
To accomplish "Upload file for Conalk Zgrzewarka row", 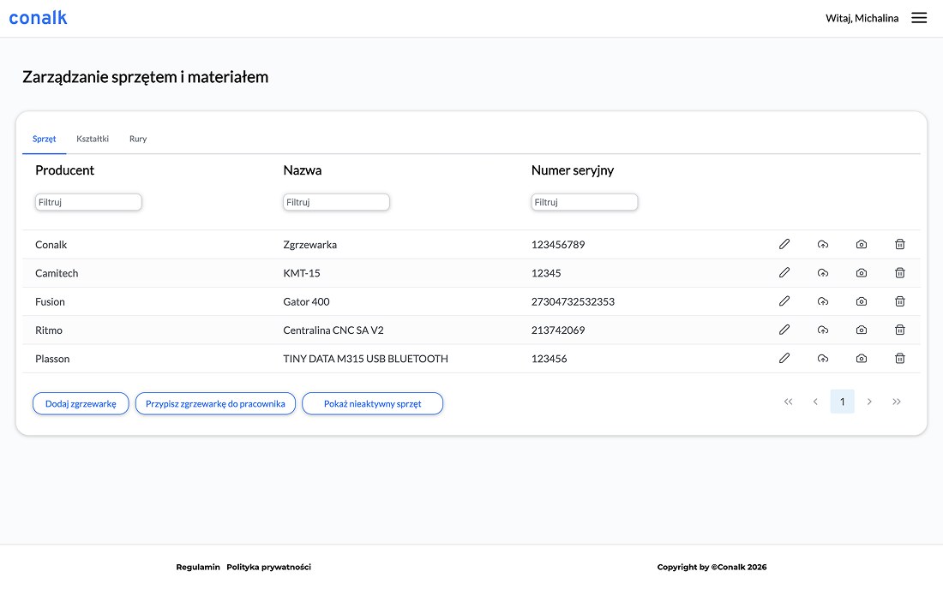I will pyautogui.click(x=823, y=244).
